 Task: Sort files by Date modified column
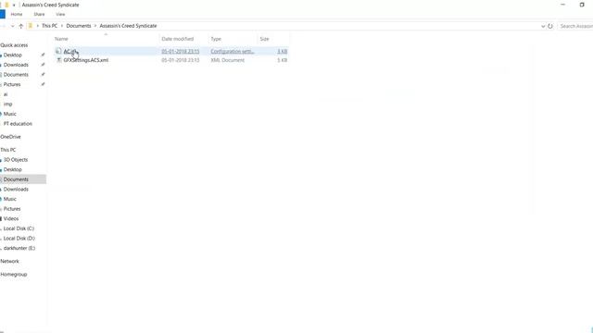(177, 39)
